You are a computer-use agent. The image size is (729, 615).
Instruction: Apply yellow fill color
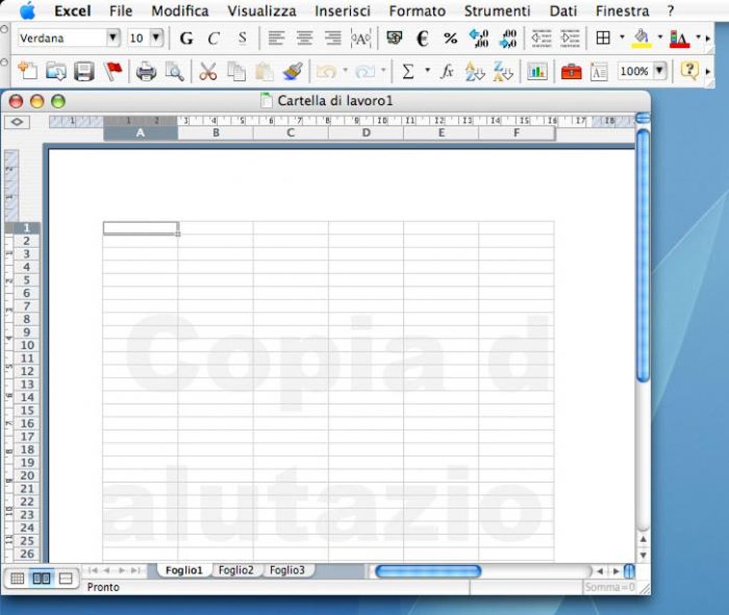642,38
